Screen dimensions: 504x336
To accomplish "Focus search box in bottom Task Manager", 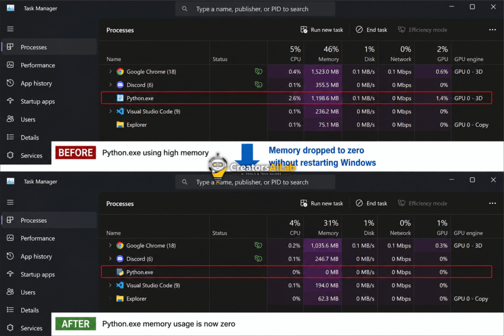I will tap(255, 182).
